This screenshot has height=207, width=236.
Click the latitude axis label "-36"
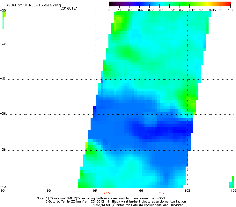(x=3, y=113)
